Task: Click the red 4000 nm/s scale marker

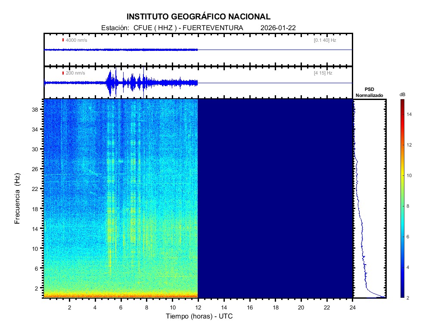Action: pos(63,40)
